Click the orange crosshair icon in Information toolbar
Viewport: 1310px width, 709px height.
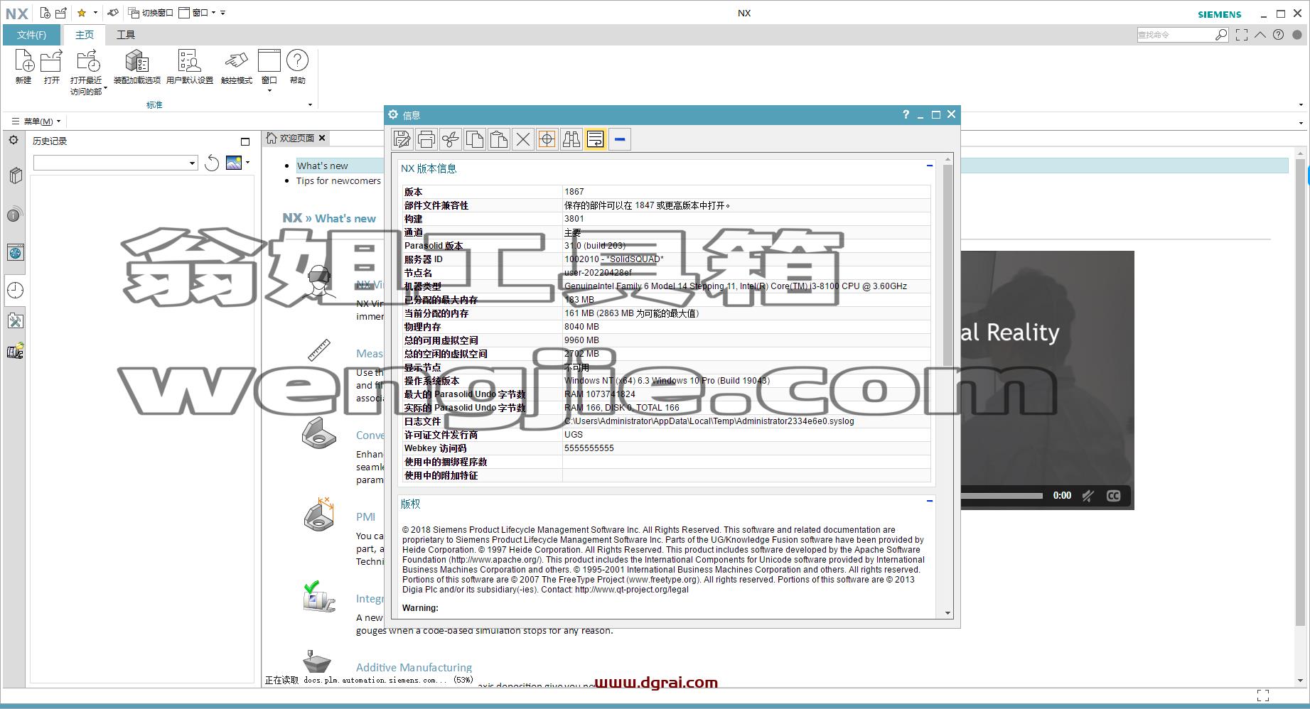[547, 139]
